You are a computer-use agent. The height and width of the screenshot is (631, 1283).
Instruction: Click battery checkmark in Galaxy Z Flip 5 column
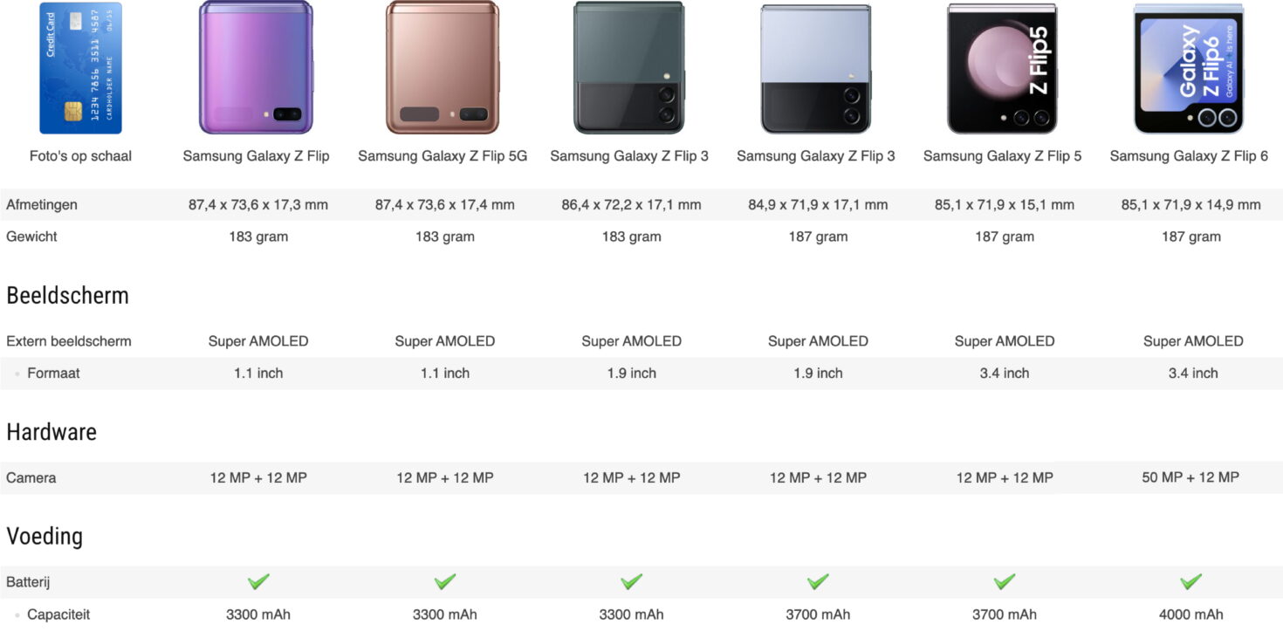coord(1004,581)
